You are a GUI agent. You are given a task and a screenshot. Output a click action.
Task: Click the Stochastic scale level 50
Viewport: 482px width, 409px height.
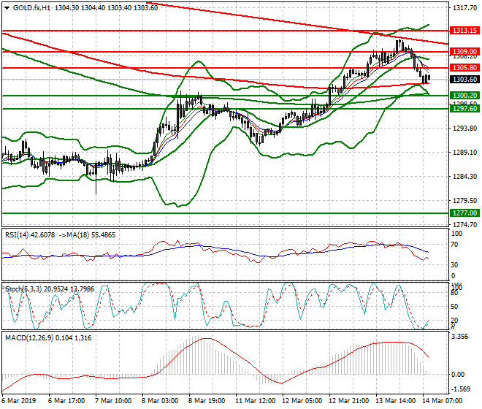click(455, 307)
